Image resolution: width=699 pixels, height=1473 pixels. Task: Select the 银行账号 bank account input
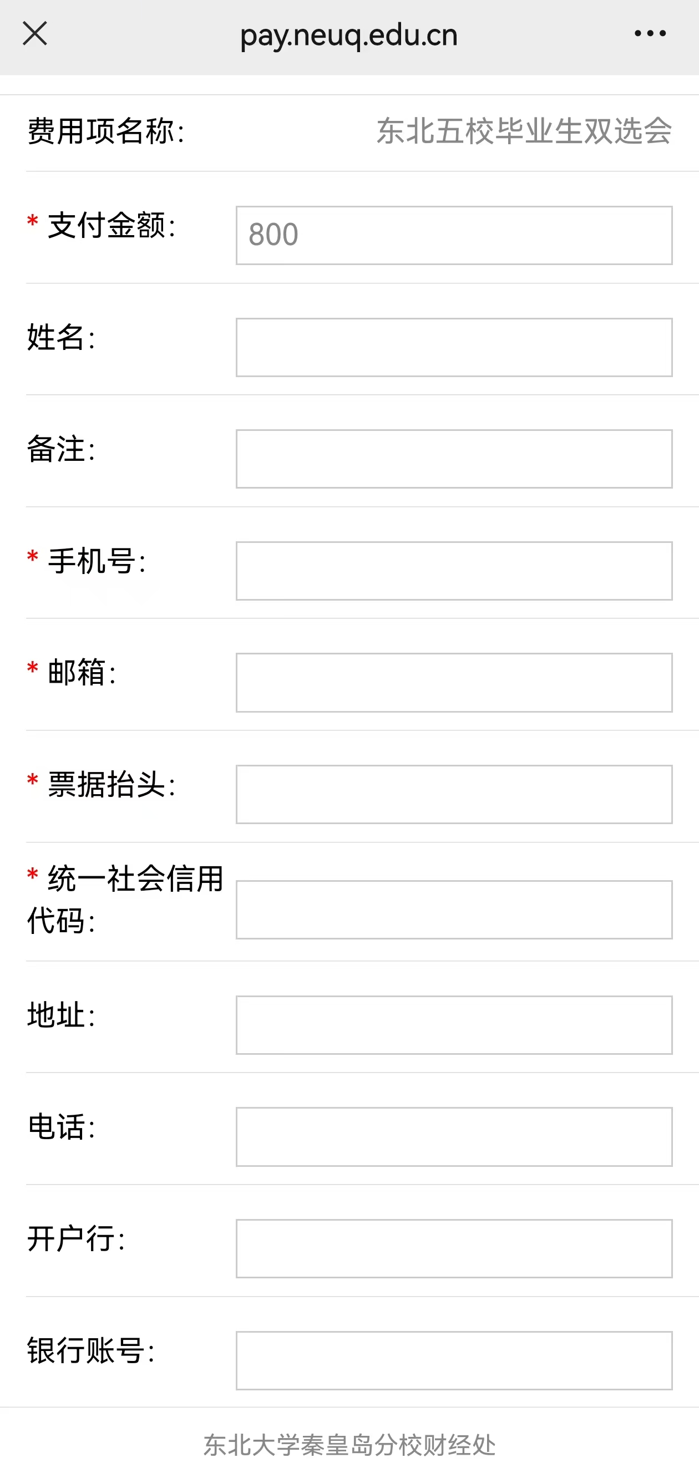pyautogui.click(x=454, y=1360)
